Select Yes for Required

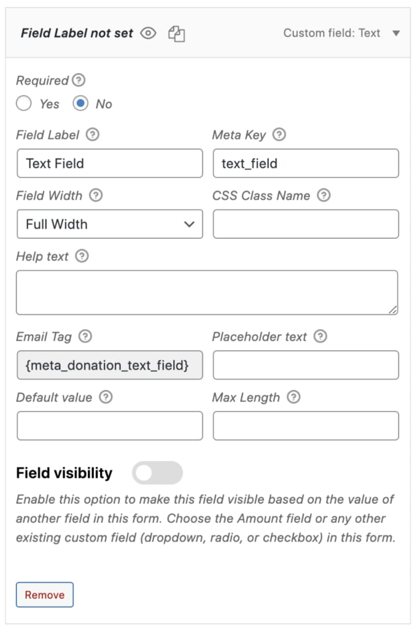point(24,103)
